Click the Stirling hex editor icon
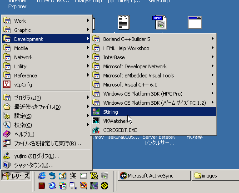The image size is (239, 193). [96, 112]
